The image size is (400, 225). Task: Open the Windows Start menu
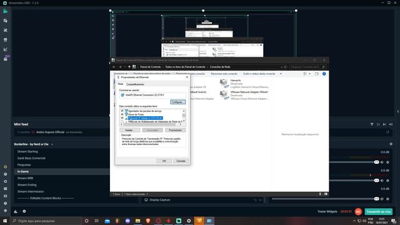tap(5, 221)
